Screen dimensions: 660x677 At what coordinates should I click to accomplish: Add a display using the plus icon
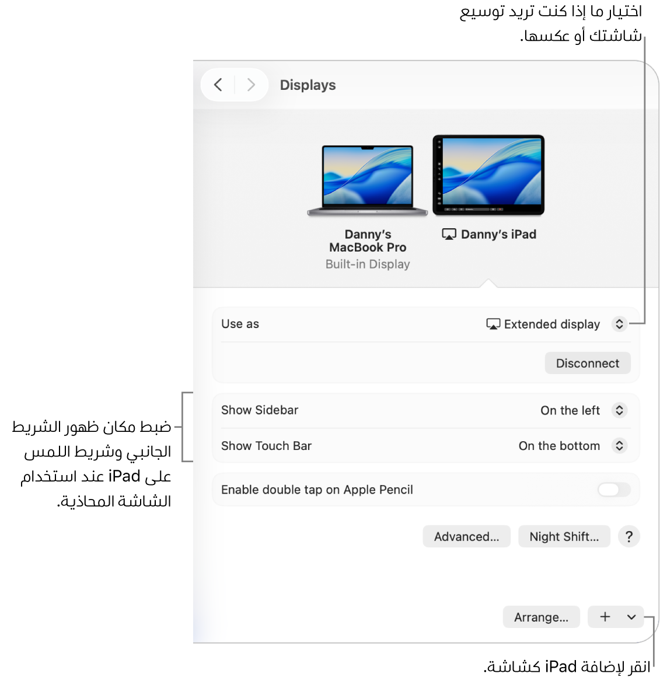[605, 616]
